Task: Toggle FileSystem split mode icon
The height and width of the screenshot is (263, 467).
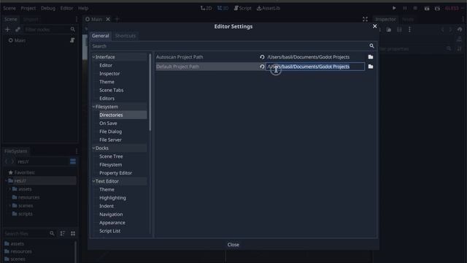Action: tap(73, 161)
